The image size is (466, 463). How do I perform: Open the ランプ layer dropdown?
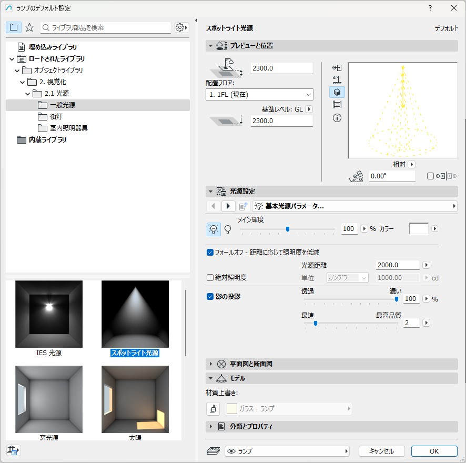[x=287, y=451]
